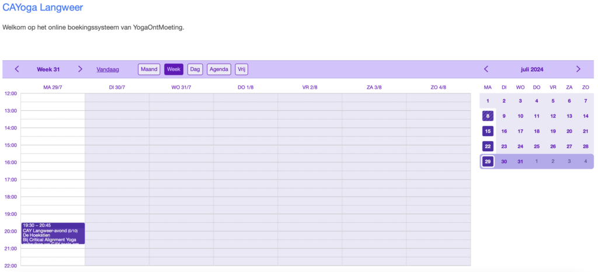This screenshot has height=272, width=598.
Task: Select 8 July in mini calendar
Action: pyautogui.click(x=488, y=116)
